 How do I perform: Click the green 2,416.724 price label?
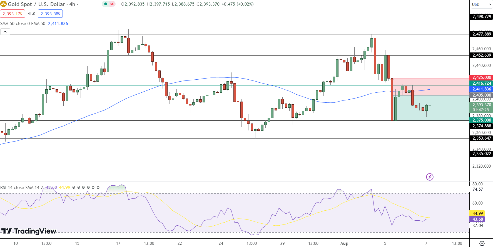[482, 83]
